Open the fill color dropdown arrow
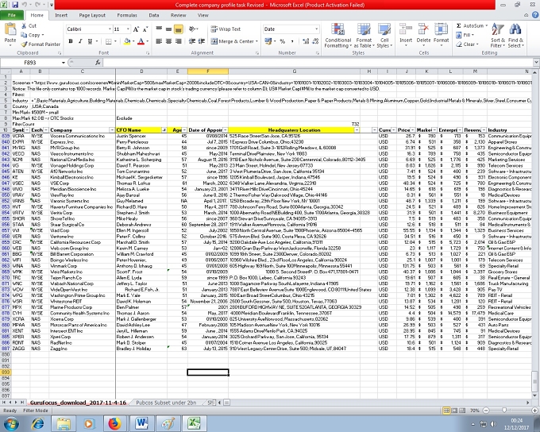 [133, 41]
